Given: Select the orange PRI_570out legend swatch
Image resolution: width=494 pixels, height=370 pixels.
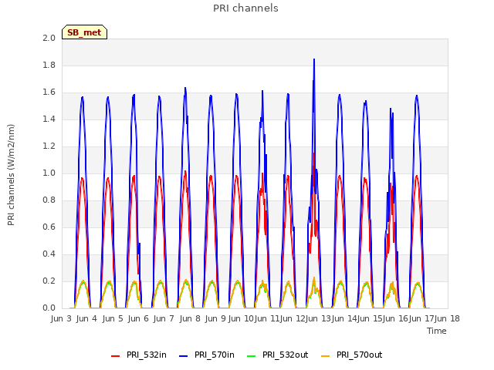Looking at the screenshot, I should [325, 356].
